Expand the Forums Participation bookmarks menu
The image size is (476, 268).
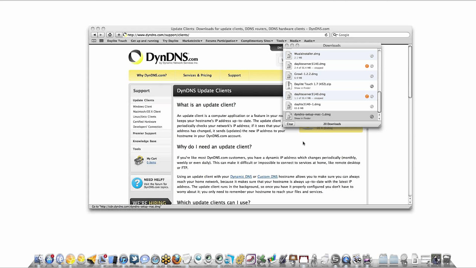pos(222,41)
